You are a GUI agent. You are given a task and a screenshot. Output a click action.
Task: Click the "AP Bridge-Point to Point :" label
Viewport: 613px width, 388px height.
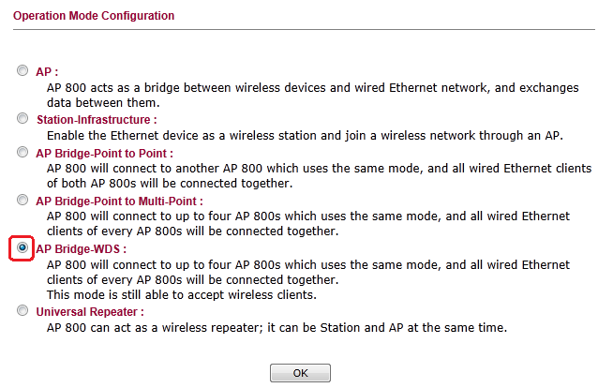(104, 152)
